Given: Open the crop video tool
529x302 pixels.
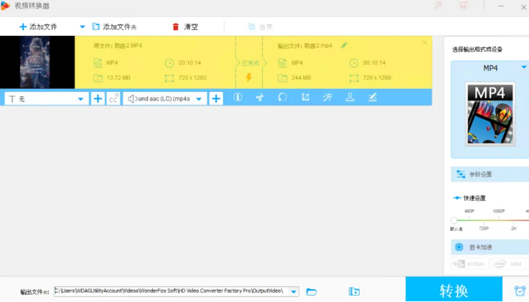Looking at the screenshot, I should coord(305,98).
